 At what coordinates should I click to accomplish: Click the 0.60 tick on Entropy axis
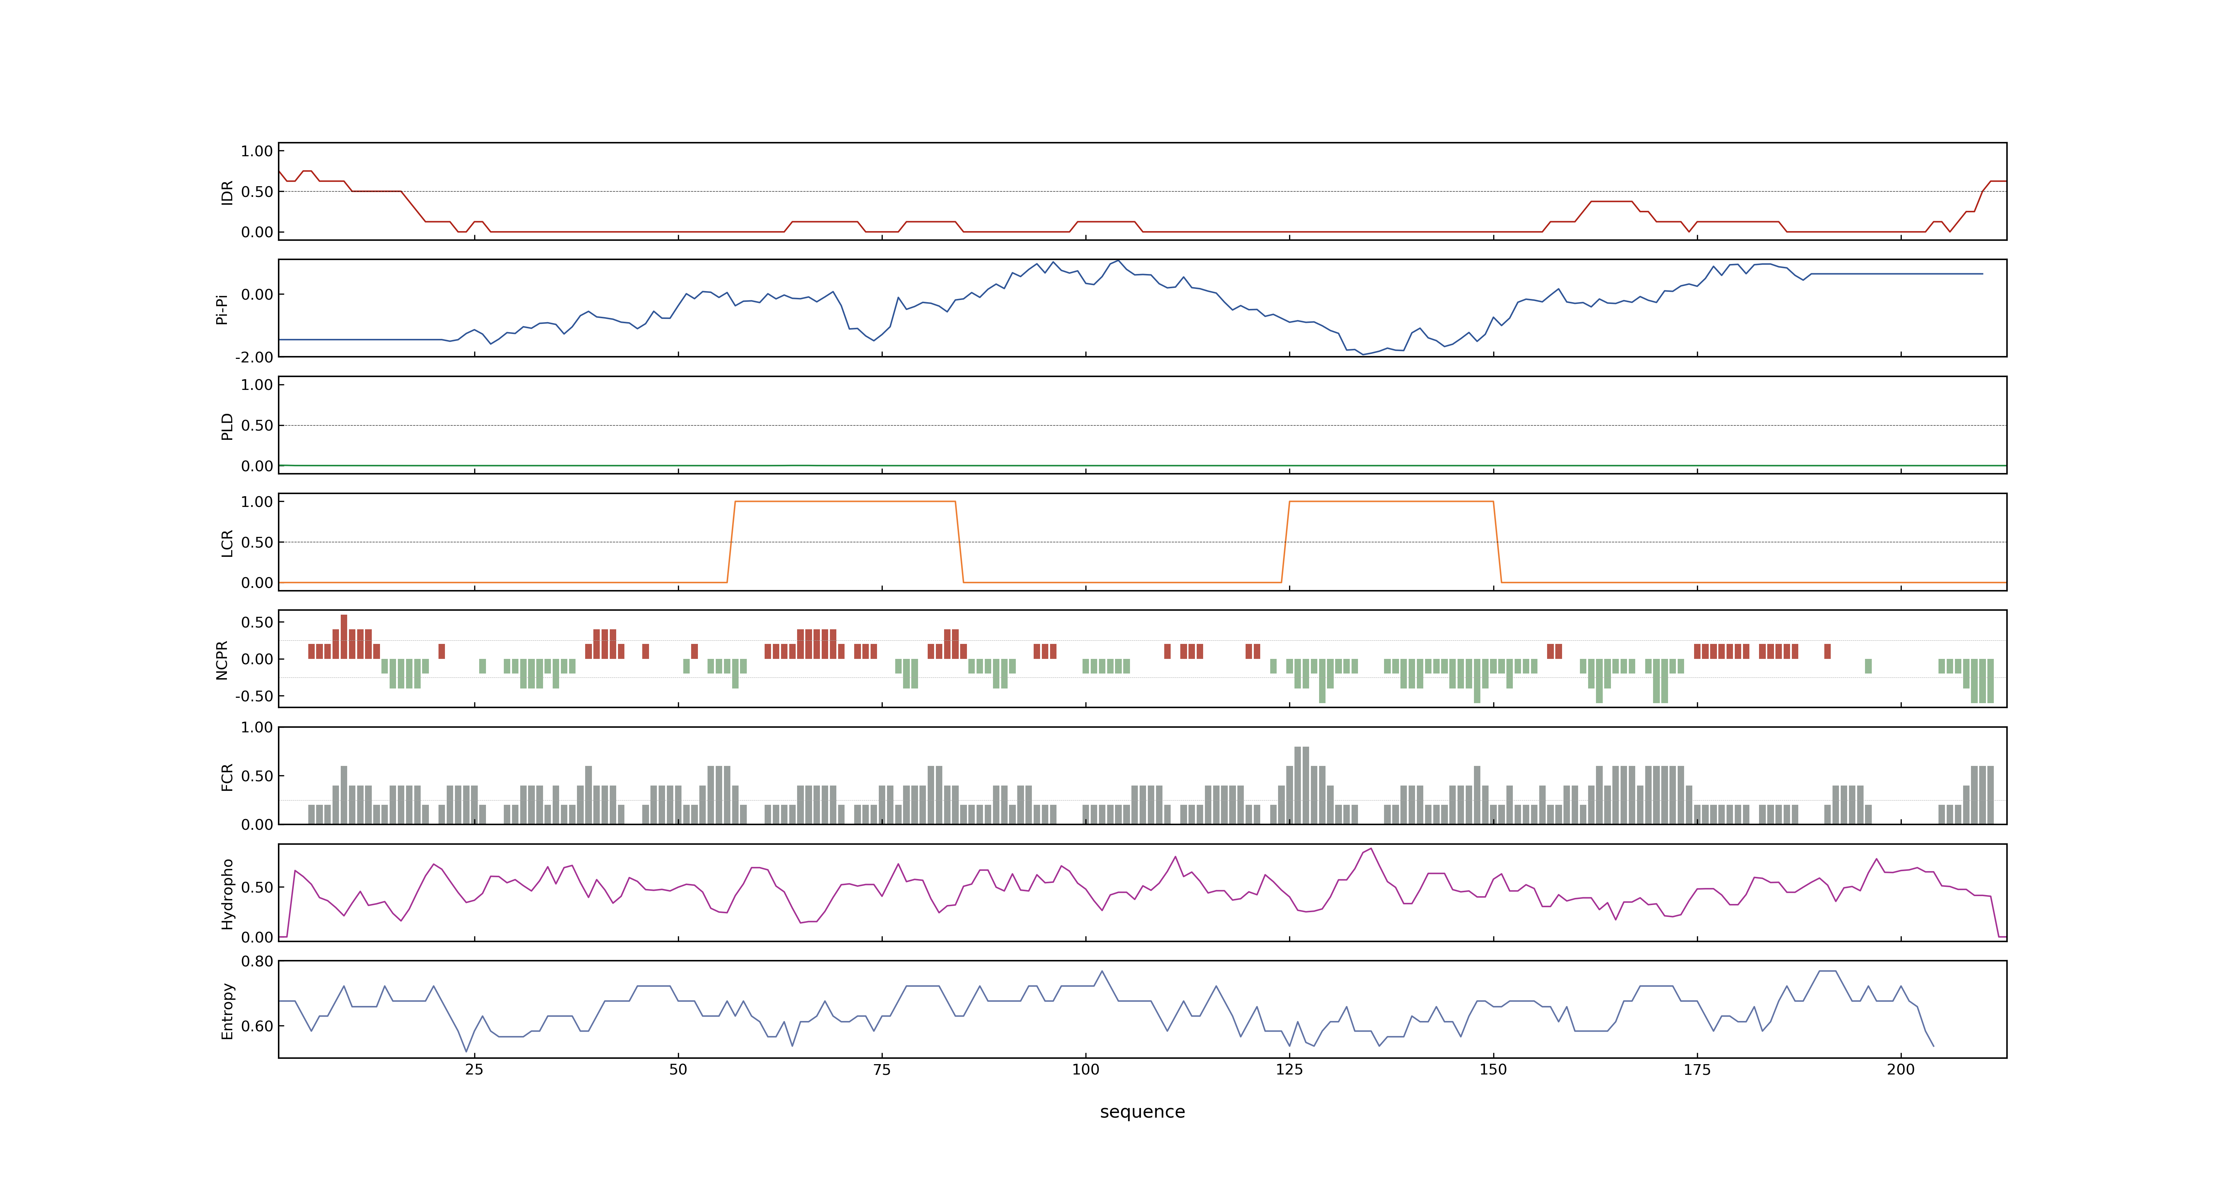pyautogui.click(x=257, y=1026)
